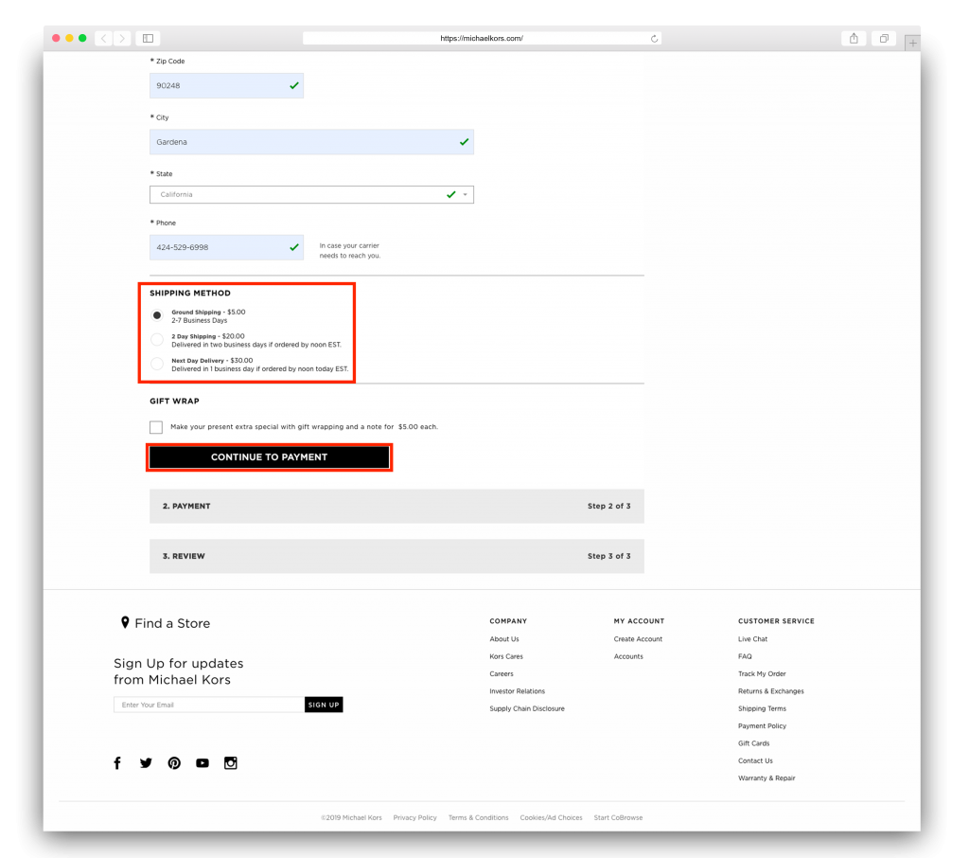This screenshot has height=858, width=969.
Task: Open Michael Kors Pinterest icon
Action: coord(174,762)
